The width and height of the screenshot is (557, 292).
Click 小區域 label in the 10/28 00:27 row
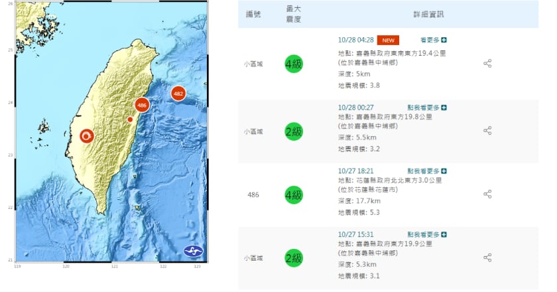[x=253, y=131]
